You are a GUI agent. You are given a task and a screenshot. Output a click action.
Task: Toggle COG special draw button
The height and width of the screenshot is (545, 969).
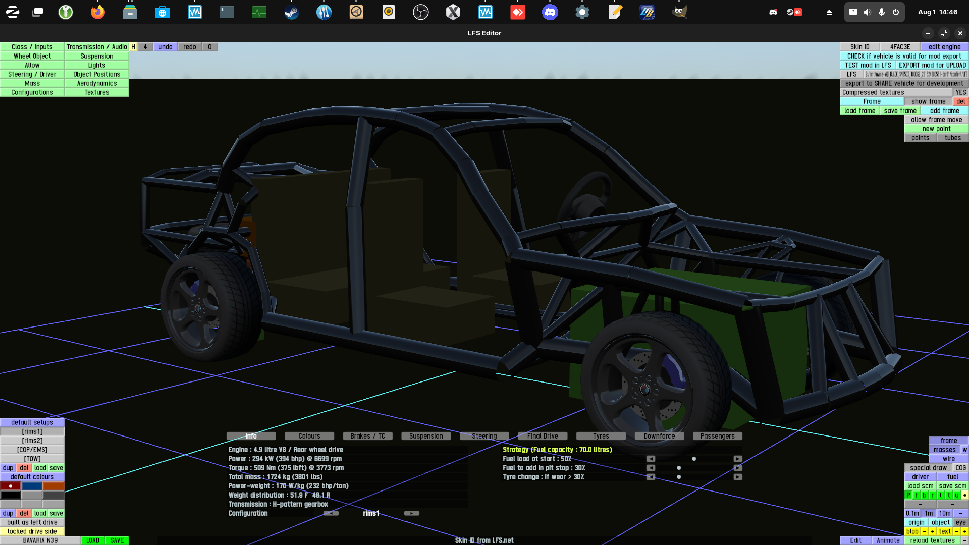coord(960,468)
